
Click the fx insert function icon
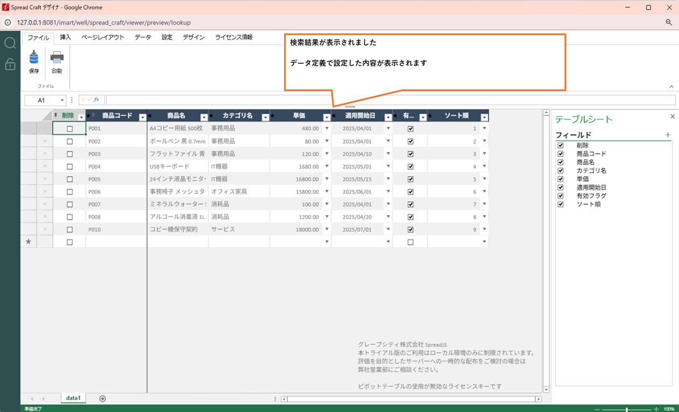point(97,100)
